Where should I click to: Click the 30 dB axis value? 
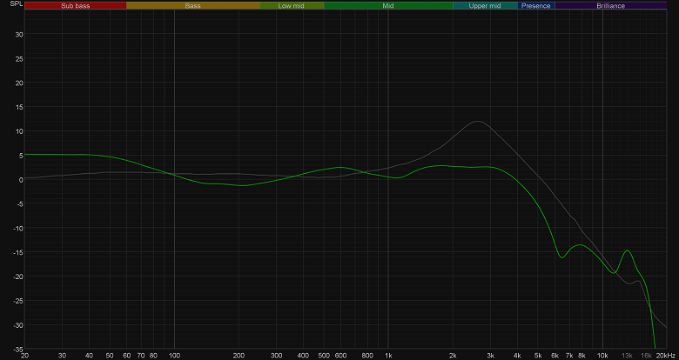18,34
